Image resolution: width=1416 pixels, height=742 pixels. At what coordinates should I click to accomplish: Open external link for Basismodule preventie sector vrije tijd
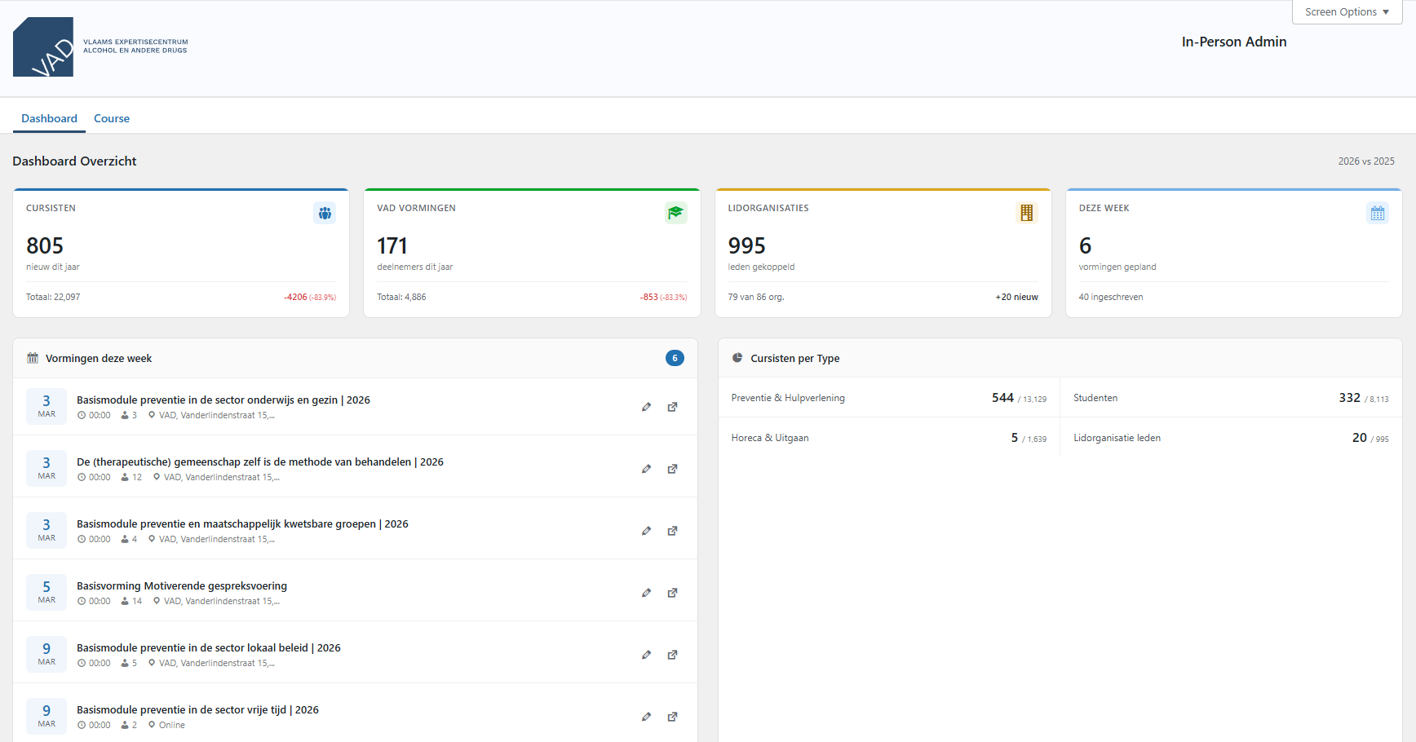point(672,717)
